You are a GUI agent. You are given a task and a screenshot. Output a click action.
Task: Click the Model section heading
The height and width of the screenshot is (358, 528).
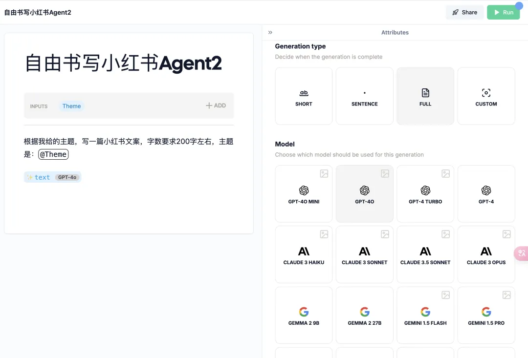tap(285, 144)
